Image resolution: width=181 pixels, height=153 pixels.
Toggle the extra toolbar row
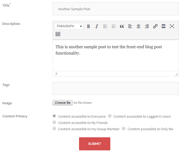(58, 34)
